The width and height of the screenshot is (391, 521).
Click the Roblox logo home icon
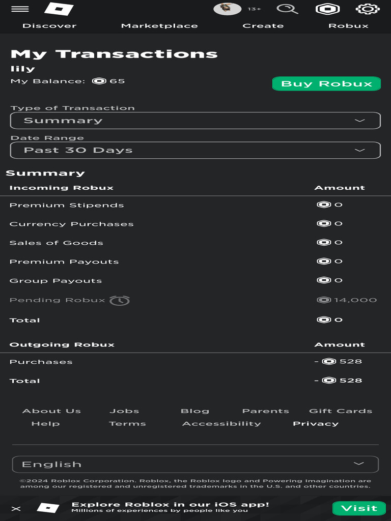click(59, 9)
